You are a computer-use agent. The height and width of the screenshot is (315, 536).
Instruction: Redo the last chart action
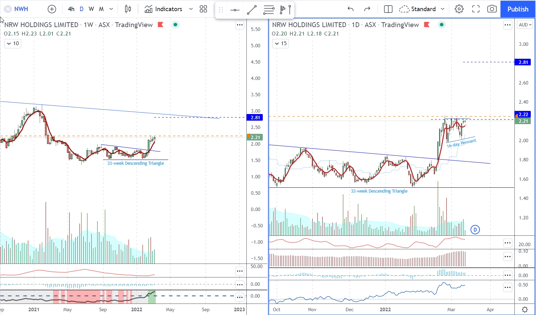[367, 9]
